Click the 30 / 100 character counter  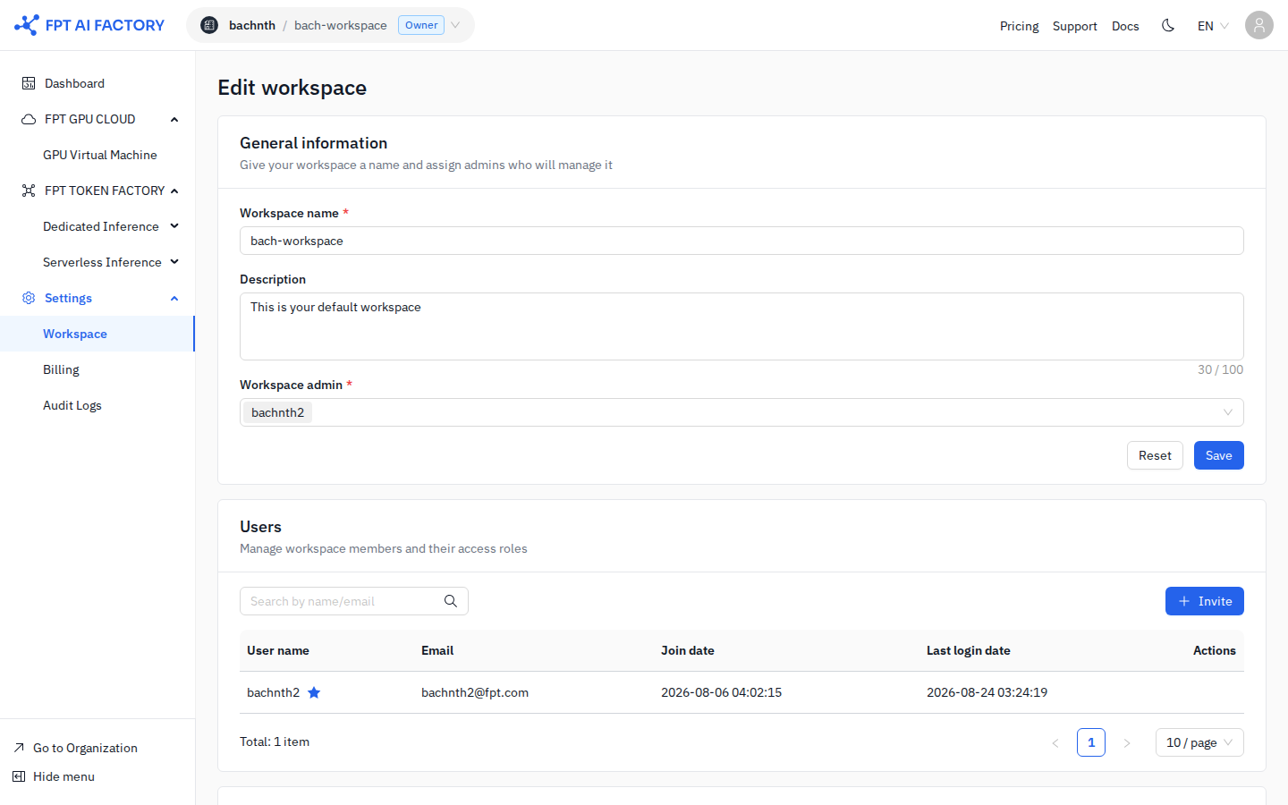click(x=1220, y=369)
